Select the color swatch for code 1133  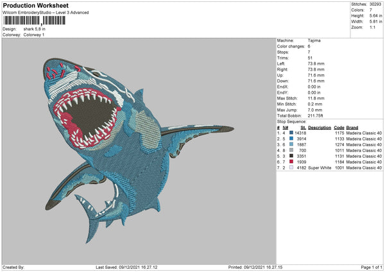[291, 138]
